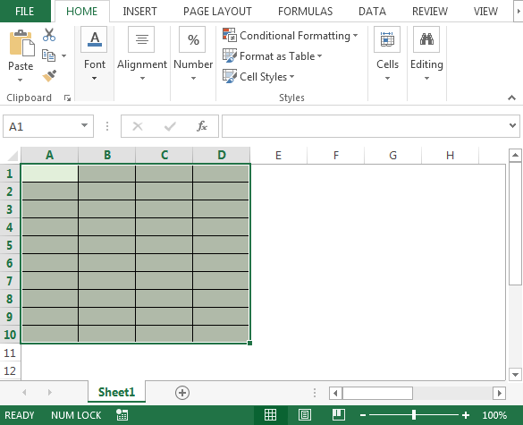This screenshot has height=425, width=523.
Task: Select row 5 header
Action: [x=10, y=245]
